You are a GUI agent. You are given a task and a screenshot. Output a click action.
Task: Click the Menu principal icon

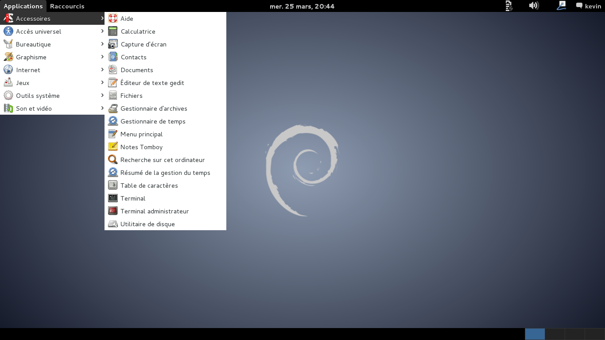coord(113,134)
